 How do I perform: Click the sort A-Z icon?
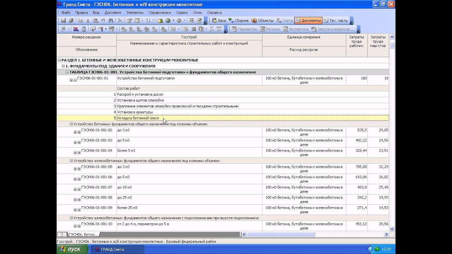[148, 20]
